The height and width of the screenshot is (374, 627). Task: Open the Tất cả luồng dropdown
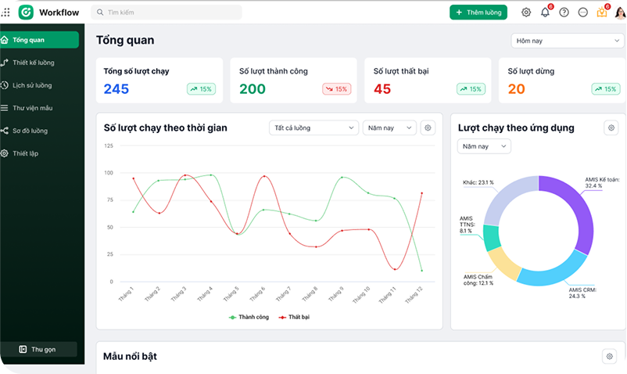[x=314, y=128]
